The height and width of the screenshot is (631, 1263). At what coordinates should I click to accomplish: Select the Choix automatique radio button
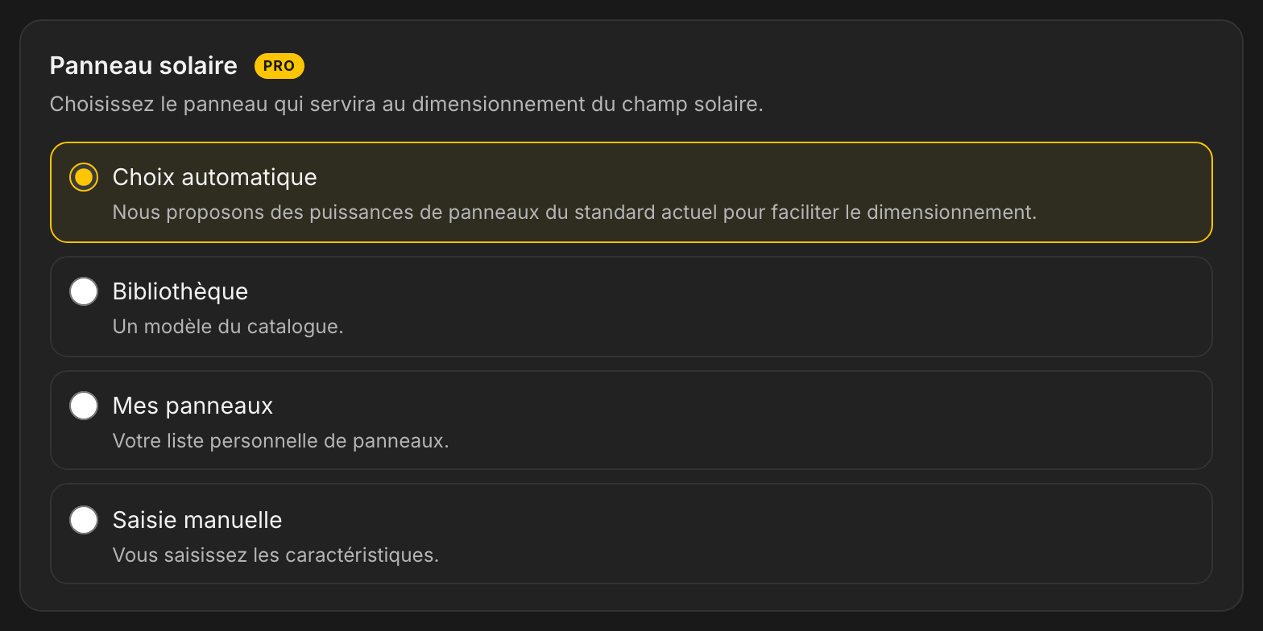pos(84,177)
